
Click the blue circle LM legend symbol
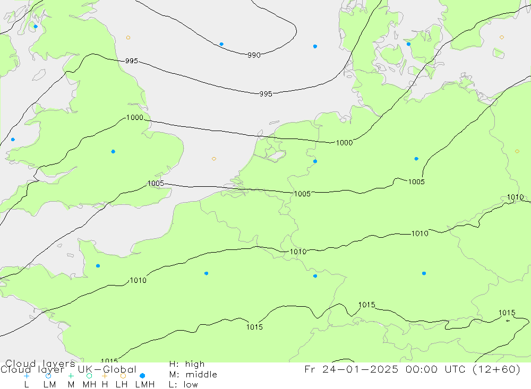[x=48, y=376]
